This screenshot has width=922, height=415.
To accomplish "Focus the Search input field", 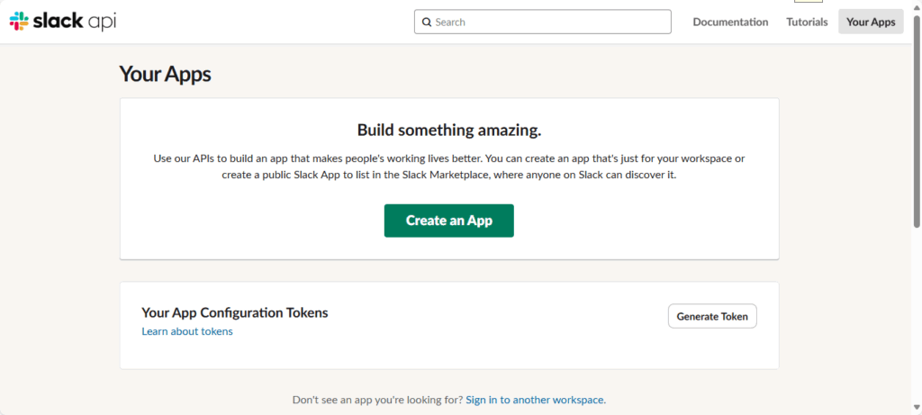I will click(x=542, y=22).
